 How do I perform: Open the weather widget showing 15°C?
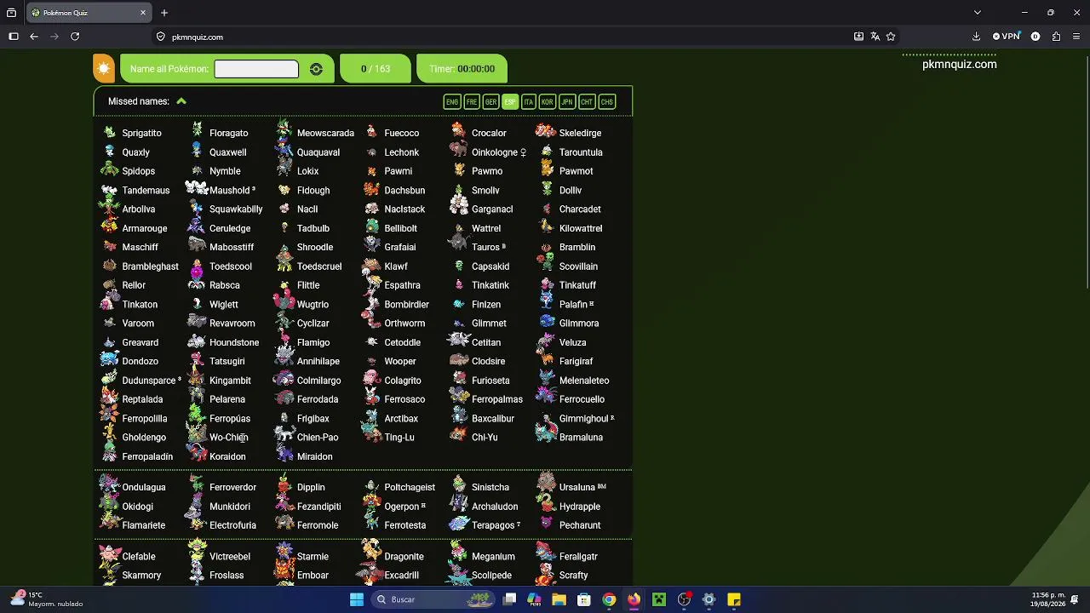click(x=47, y=599)
